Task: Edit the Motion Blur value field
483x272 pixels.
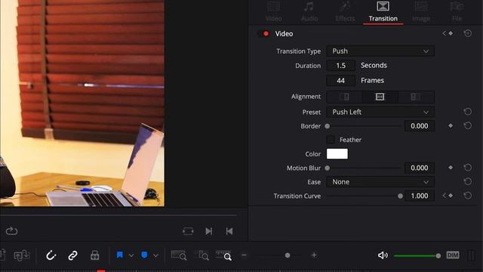Action: (x=420, y=168)
